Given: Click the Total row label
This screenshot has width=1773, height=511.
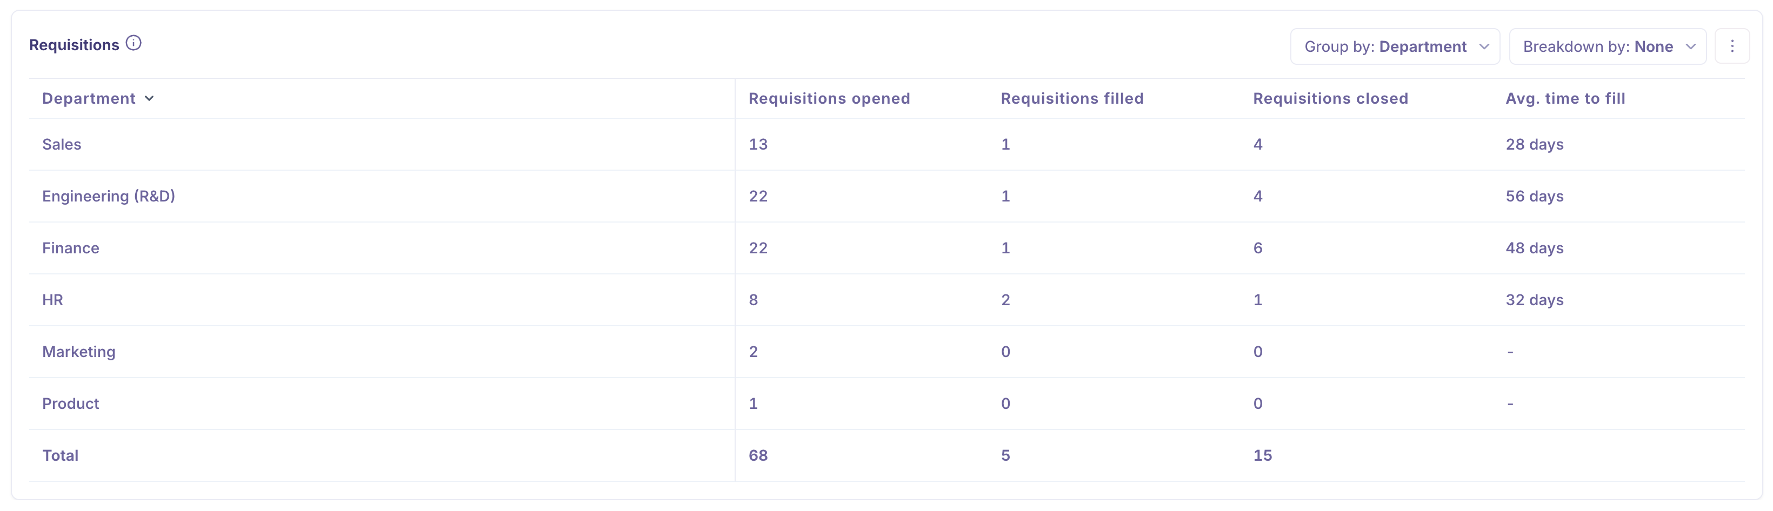Looking at the screenshot, I should (x=61, y=455).
